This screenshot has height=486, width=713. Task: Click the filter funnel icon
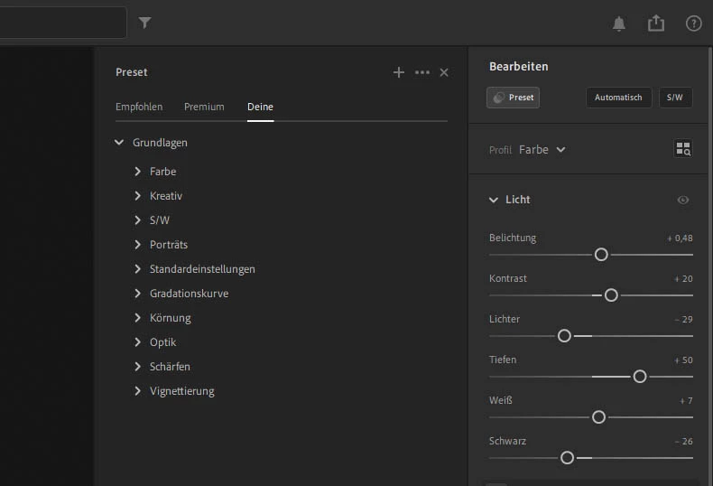145,23
